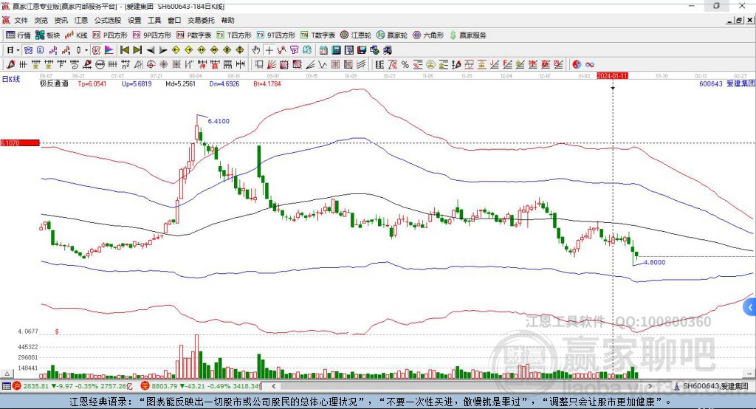The width and height of the screenshot is (756, 409).
Task: Click the 极反通道 indicator label
Action: 54,84
